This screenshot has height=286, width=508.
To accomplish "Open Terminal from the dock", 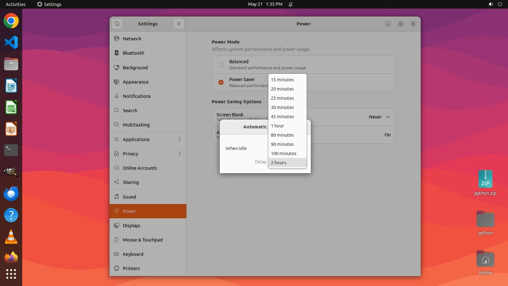I will (x=11, y=150).
